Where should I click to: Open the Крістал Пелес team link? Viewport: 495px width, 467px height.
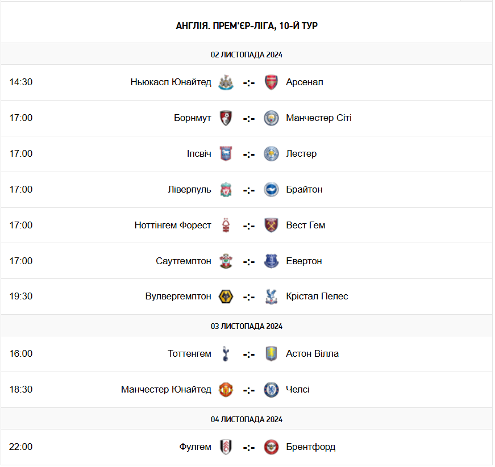pos(317,297)
